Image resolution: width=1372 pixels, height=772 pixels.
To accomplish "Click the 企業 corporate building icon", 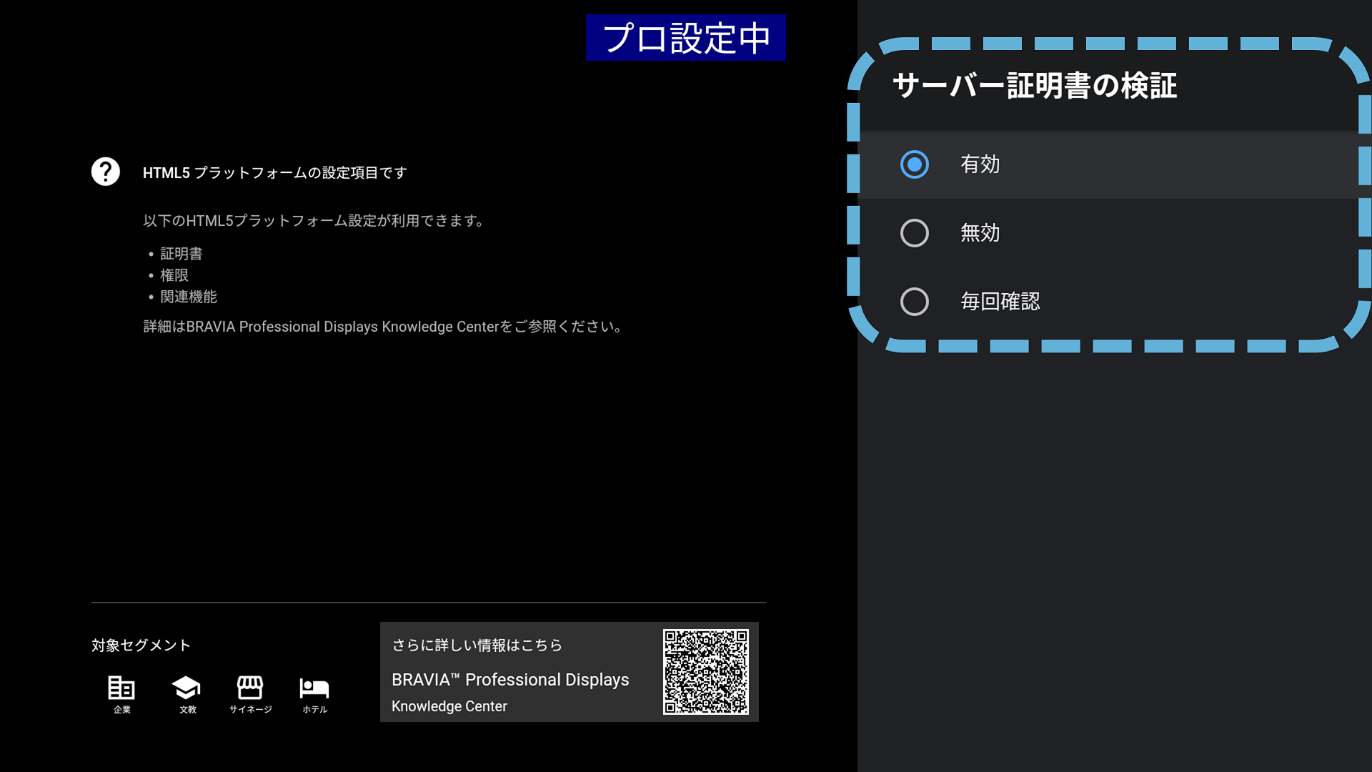I will tap(121, 688).
